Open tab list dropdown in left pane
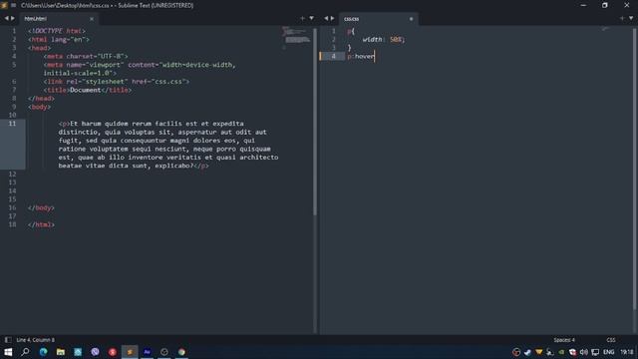The width and height of the screenshot is (638, 359). click(x=311, y=18)
